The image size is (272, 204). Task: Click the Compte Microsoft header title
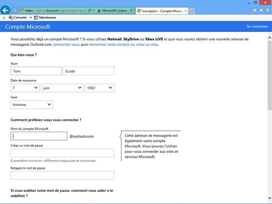tap(28, 27)
